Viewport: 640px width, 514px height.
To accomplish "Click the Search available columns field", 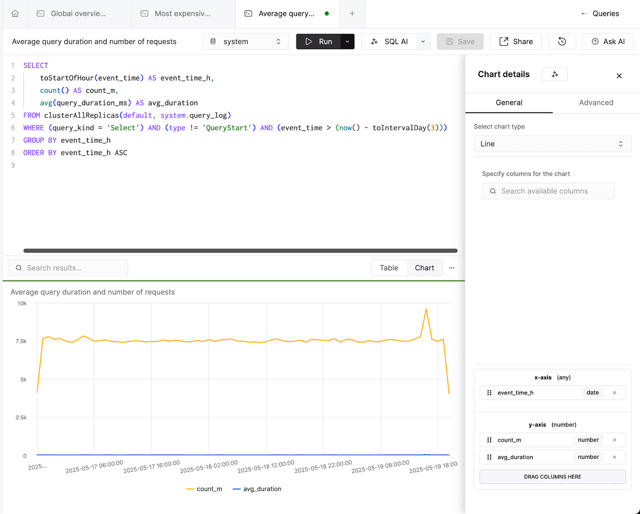I will [548, 191].
